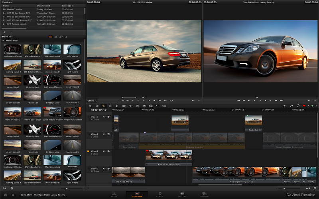This screenshot has height=199, width=319.
Task: Switch Media Pool to thumbnail grid view
Action: [50, 36]
